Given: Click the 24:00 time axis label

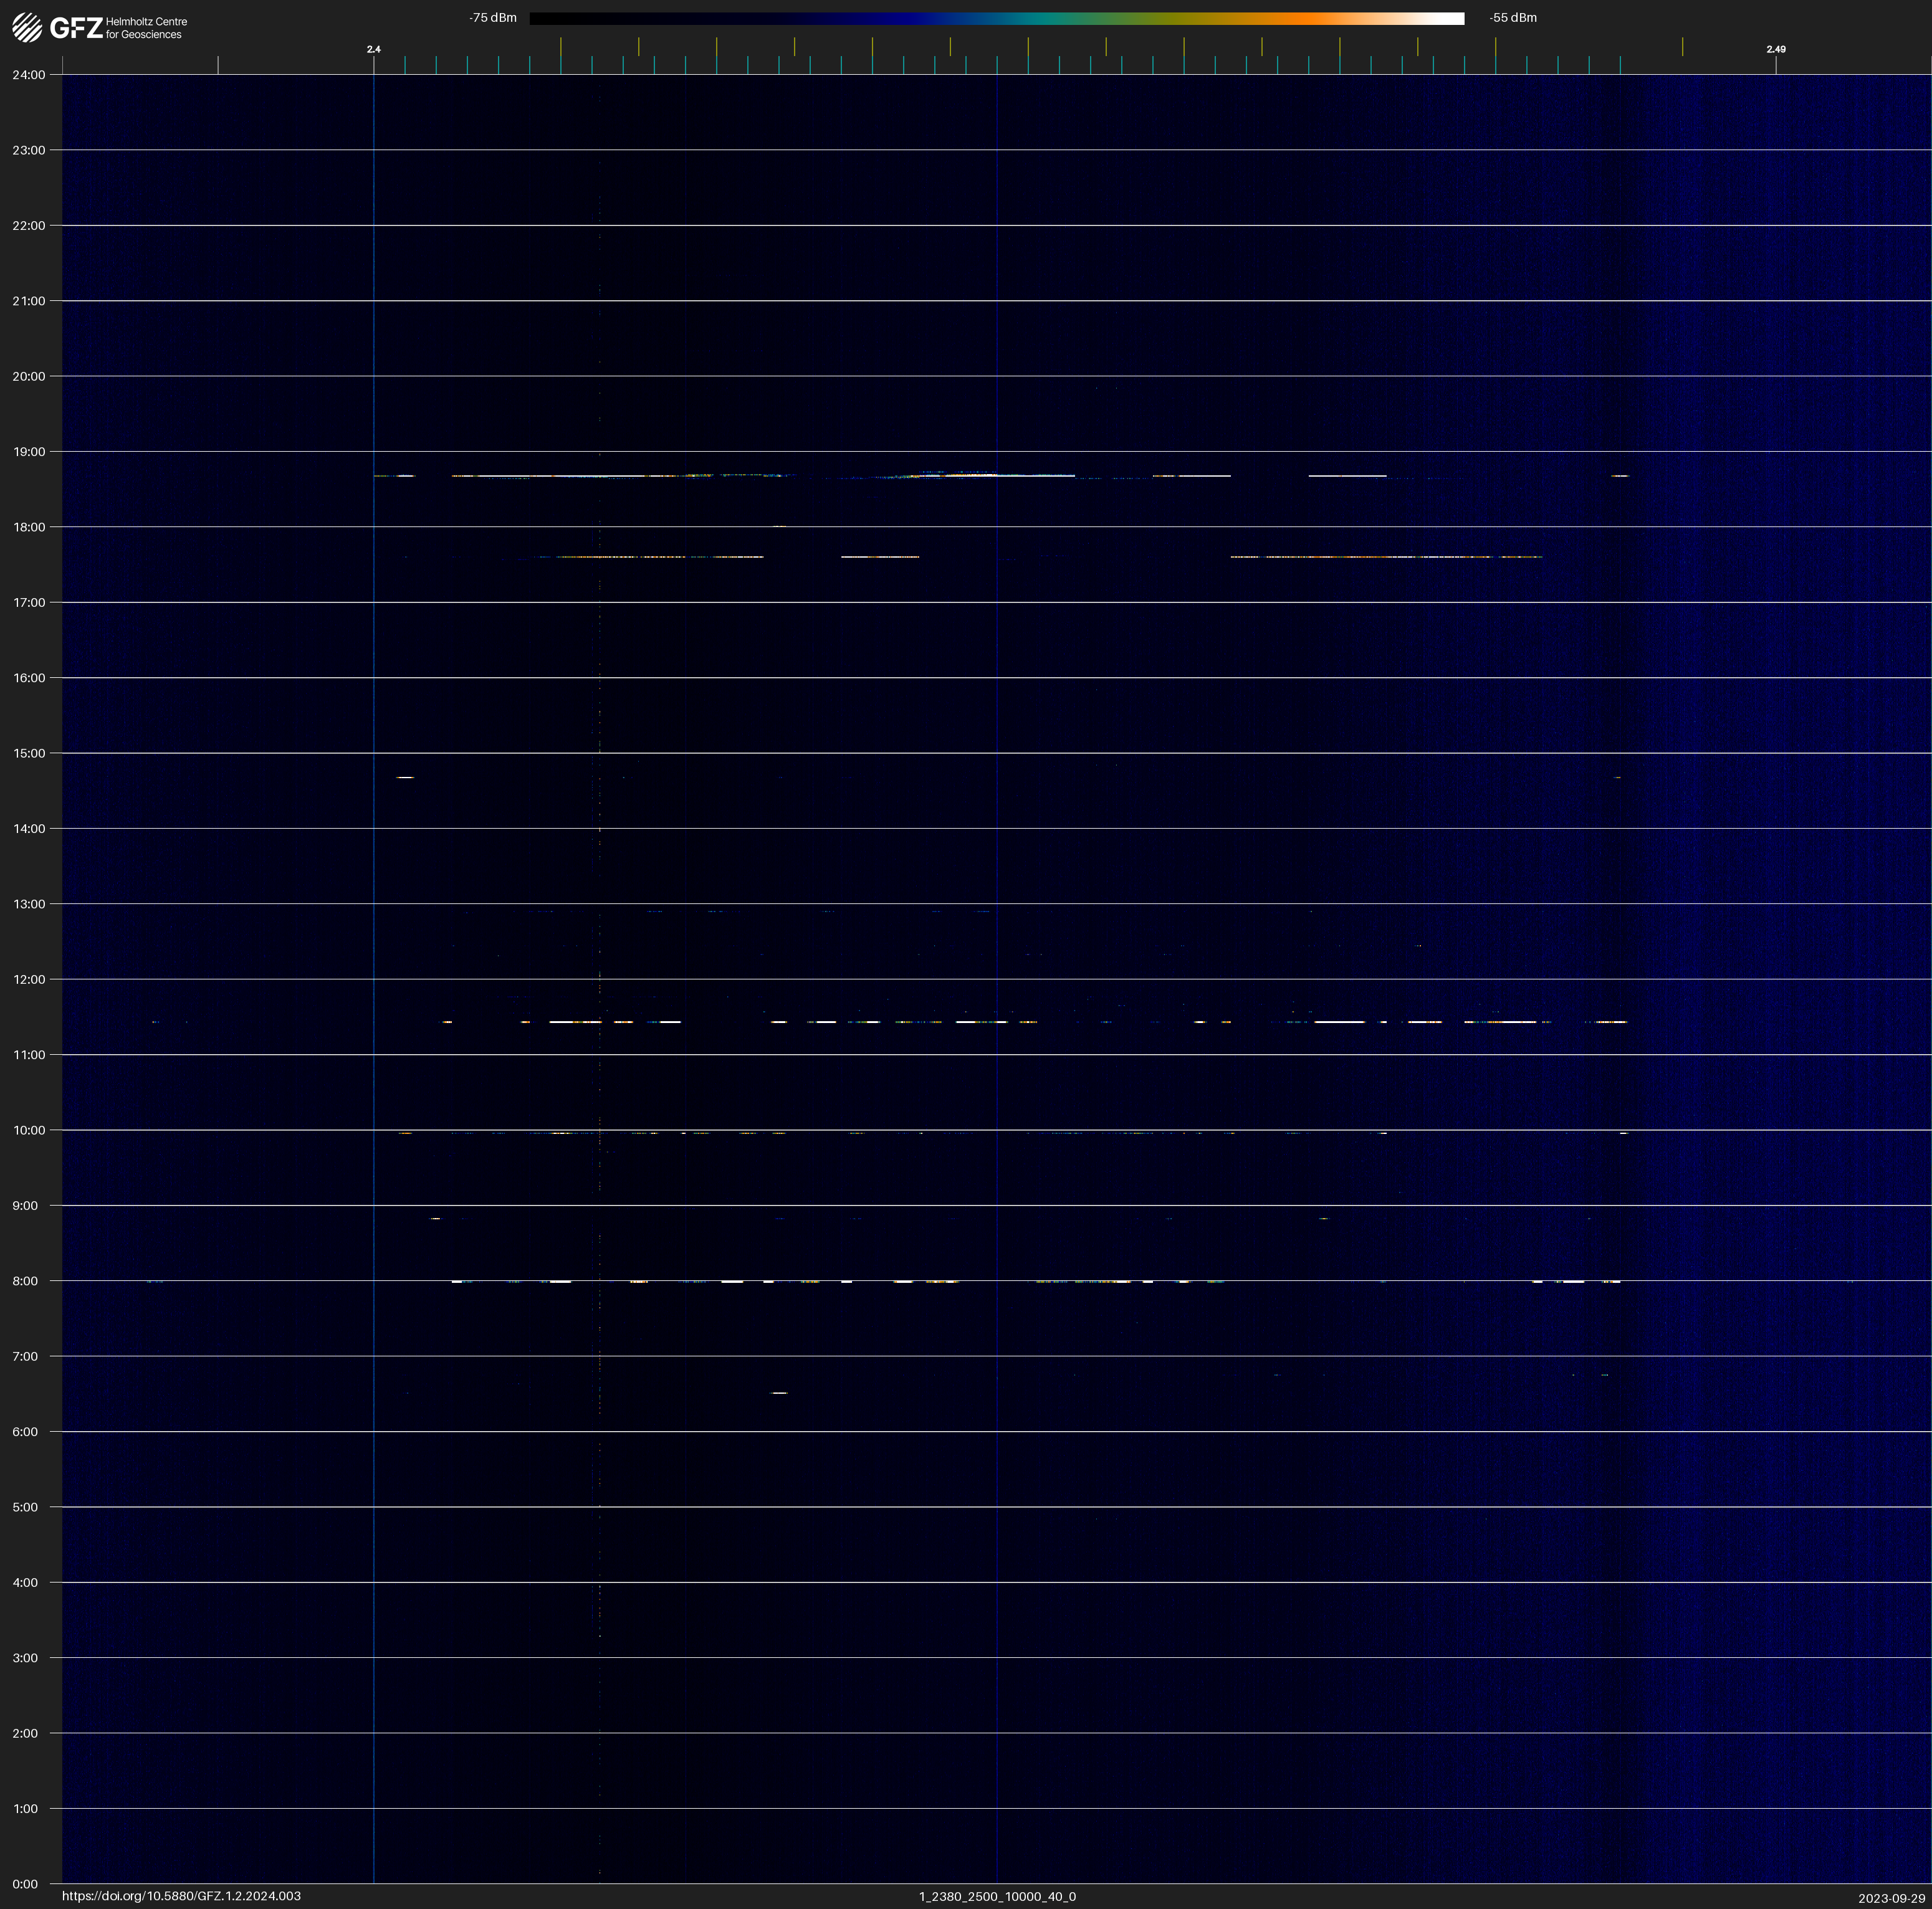Looking at the screenshot, I should pyautogui.click(x=29, y=75).
